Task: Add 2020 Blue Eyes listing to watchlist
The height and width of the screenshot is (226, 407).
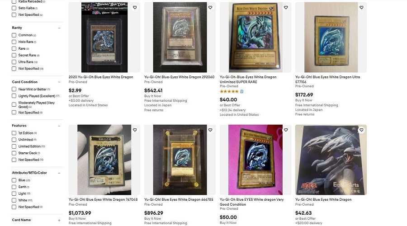Action: pos(135,8)
